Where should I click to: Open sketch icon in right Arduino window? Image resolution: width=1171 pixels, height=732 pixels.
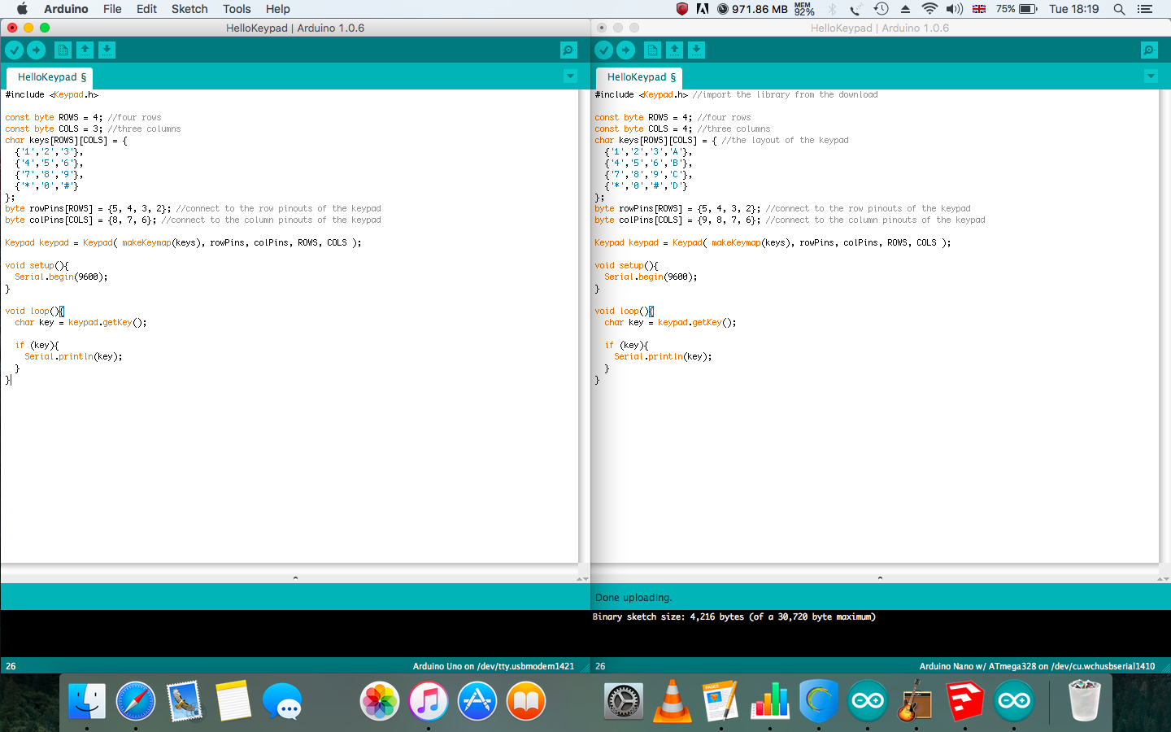pos(674,50)
